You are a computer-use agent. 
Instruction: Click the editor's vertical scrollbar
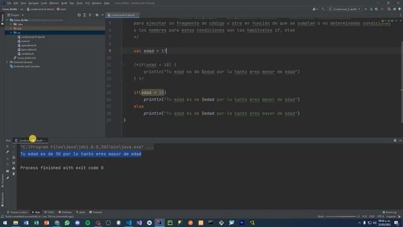coord(402,82)
